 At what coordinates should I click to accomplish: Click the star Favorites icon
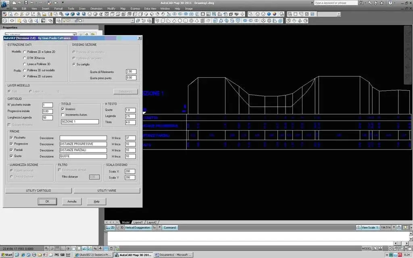point(382,3)
